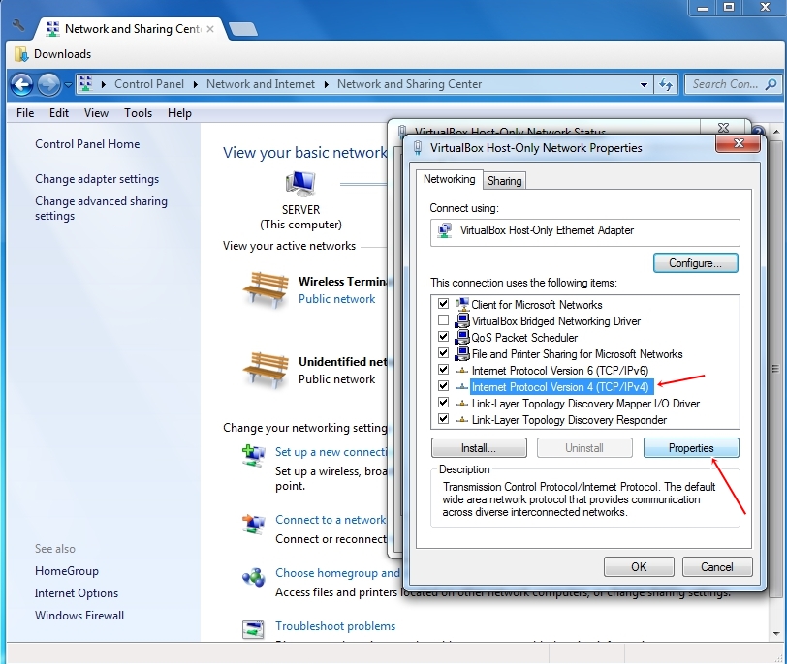Click the Wireless Terminal bench icon
Viewport: 787px width, 664px height.
tap(266, 289)
